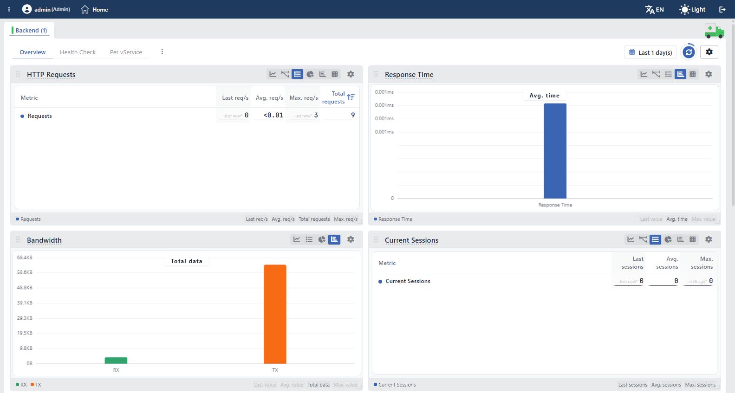The height and width of the screenshot is (393, 735).
Task: Switch HTTP Requests panel to line chart view
Action: click(x=273, y=74)
